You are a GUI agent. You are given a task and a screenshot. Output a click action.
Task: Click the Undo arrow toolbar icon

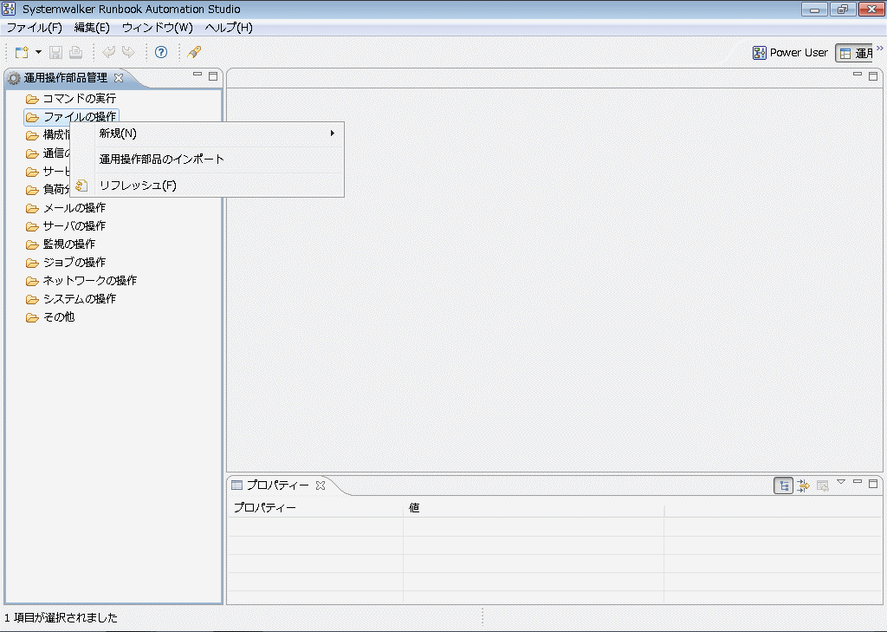(x=108, y=52)
